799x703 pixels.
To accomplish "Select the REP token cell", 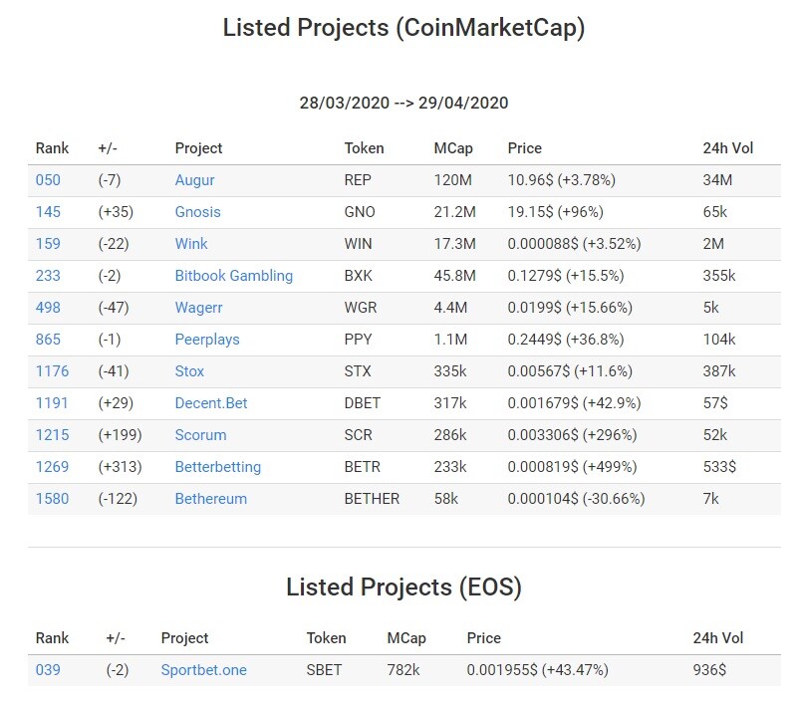I will point(358,180).
